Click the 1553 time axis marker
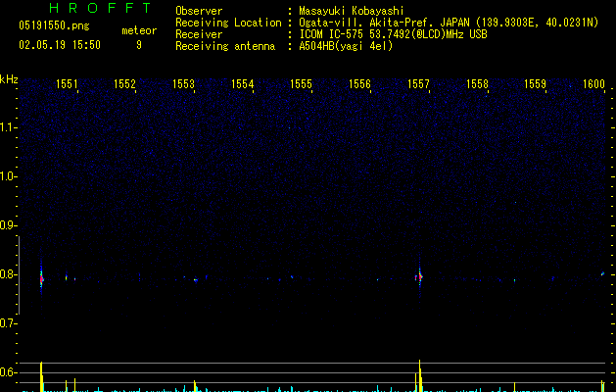 pyautogui.click(x=183, y=84)
